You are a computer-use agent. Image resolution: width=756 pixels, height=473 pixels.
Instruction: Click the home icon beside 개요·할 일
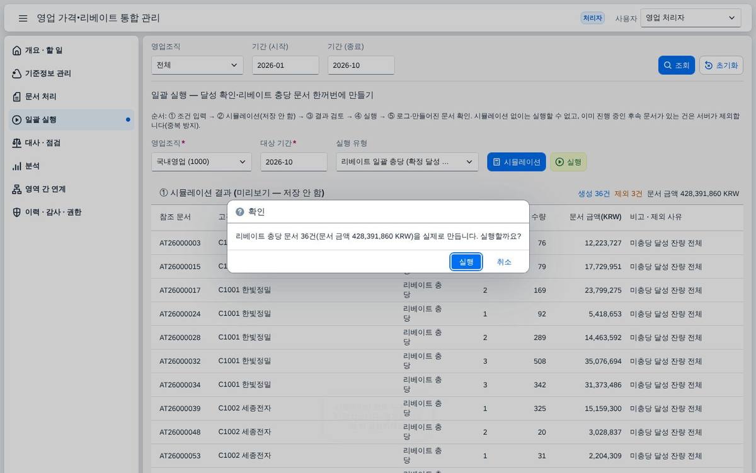point(17,50)
